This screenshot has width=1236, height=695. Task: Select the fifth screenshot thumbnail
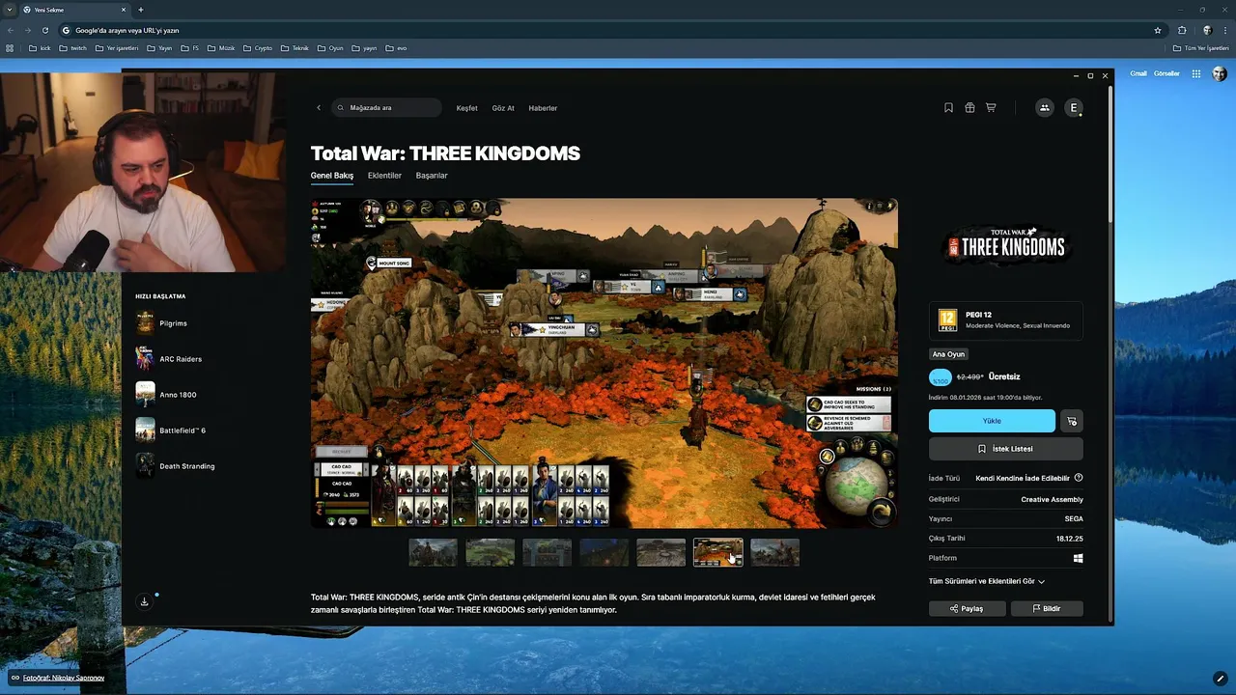[x=660, y=552]
